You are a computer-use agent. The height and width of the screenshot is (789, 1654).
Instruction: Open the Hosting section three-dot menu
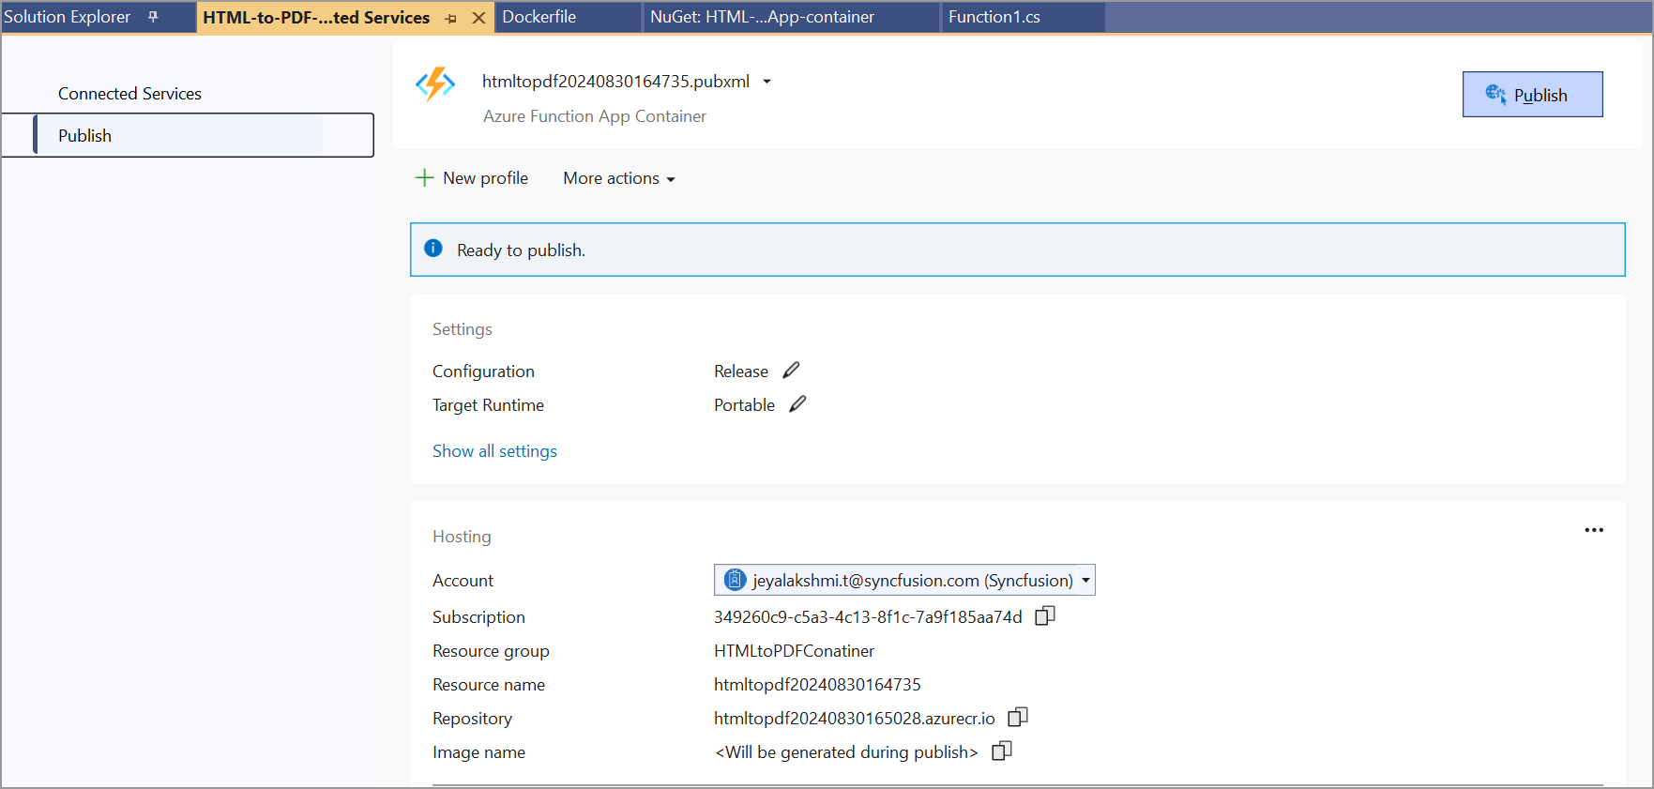(1593, 530)
